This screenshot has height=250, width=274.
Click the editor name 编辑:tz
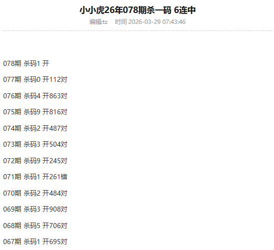[x=98, y=22]
